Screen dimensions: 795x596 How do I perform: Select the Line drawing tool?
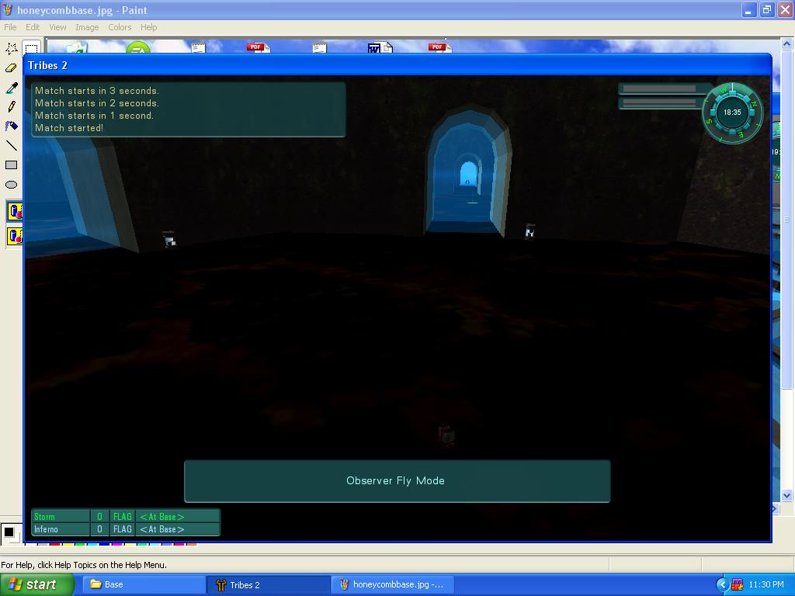(x=11, y=146)
